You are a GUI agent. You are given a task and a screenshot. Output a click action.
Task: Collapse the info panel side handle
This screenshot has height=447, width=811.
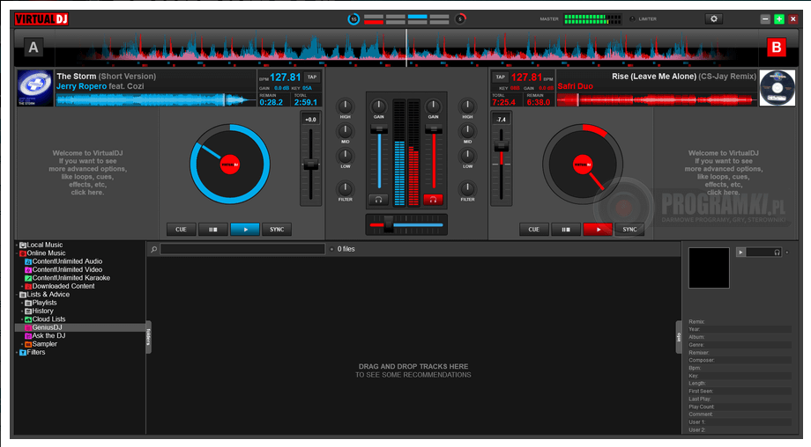[679, 336]
